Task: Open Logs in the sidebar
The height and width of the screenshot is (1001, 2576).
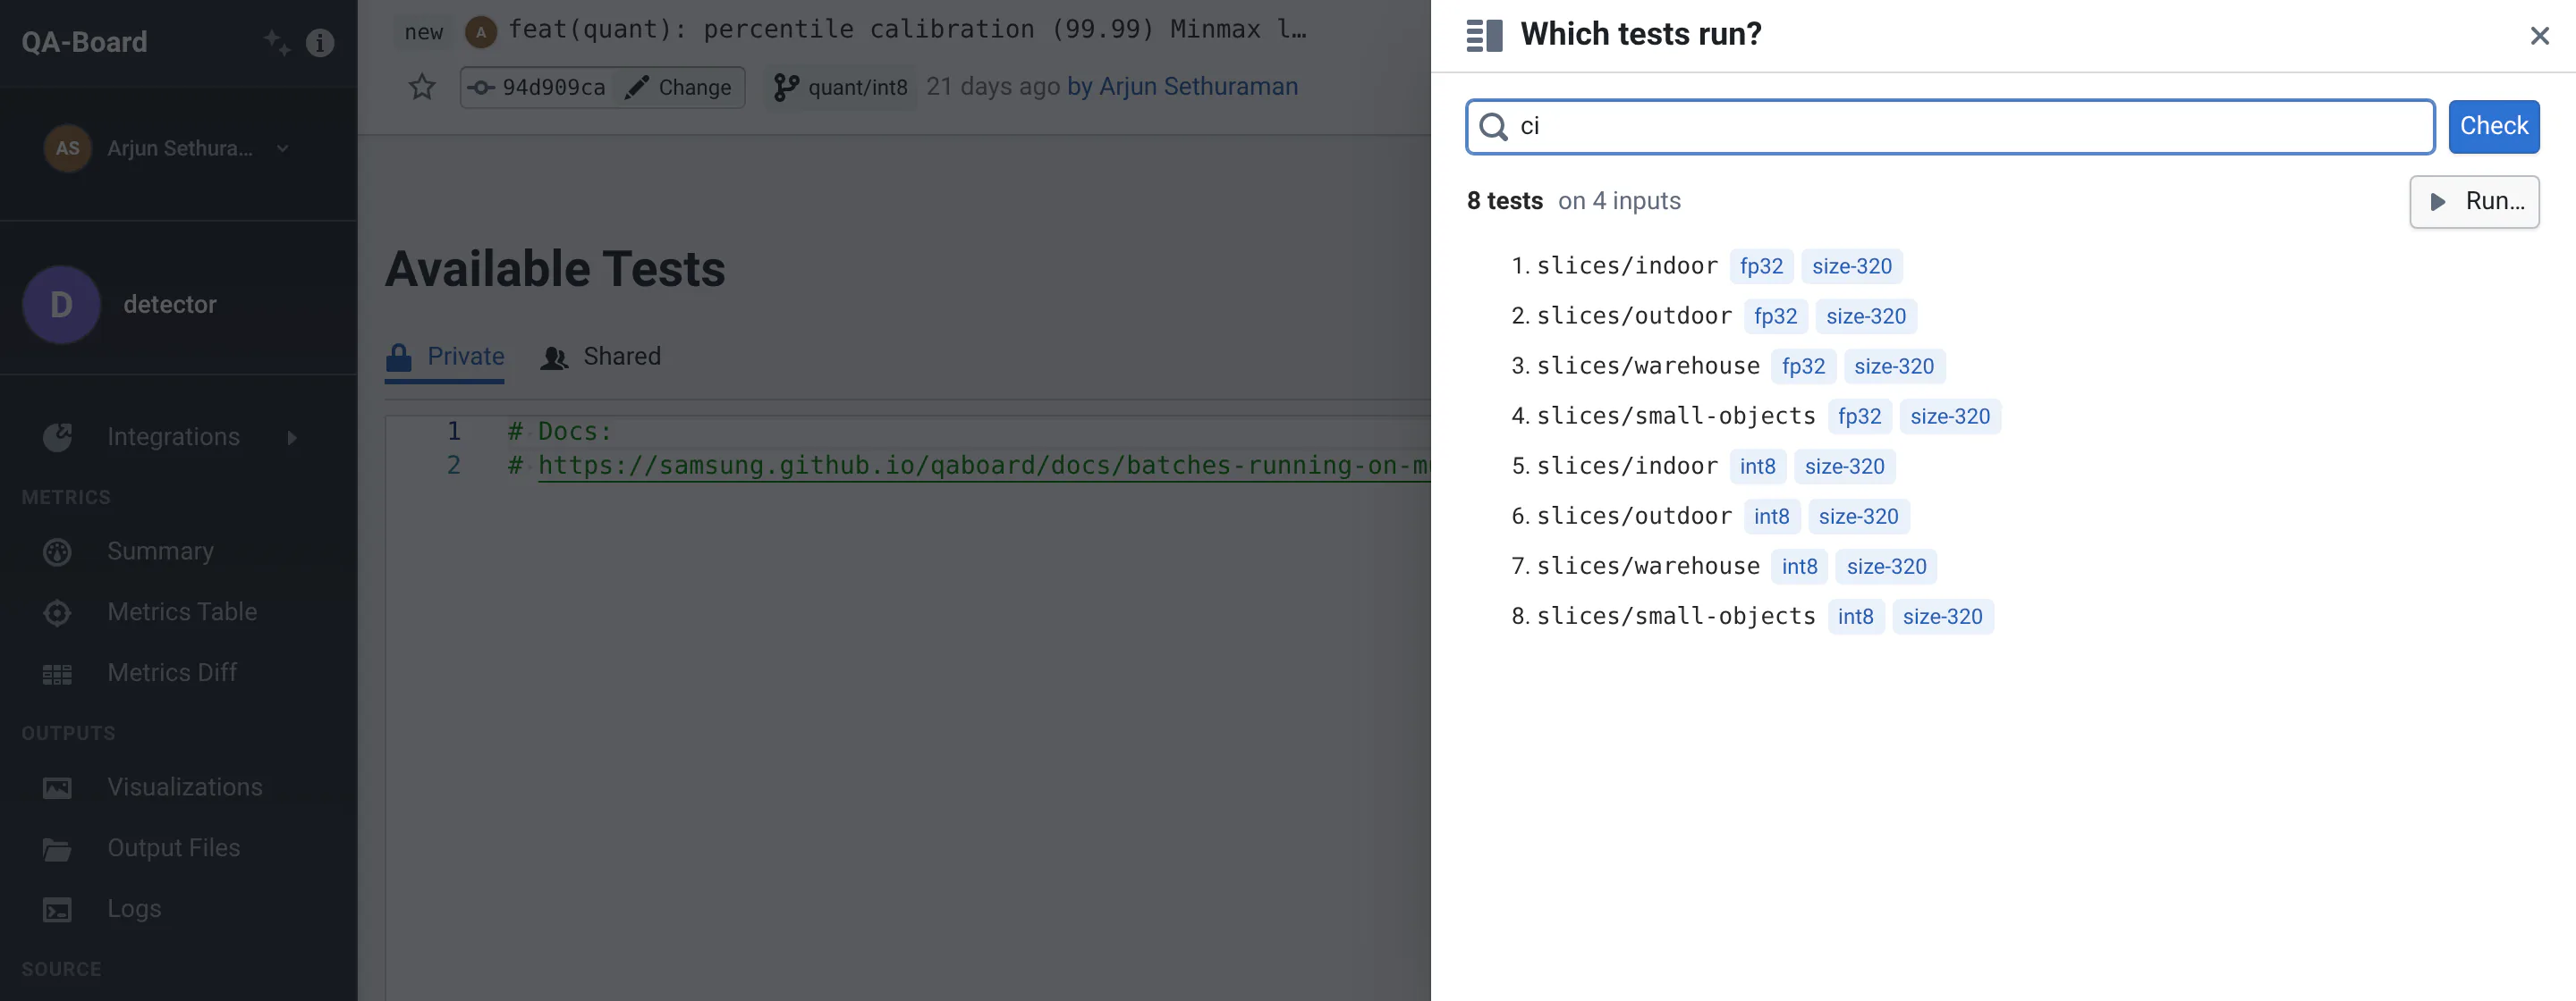Action: pos(134,909)
